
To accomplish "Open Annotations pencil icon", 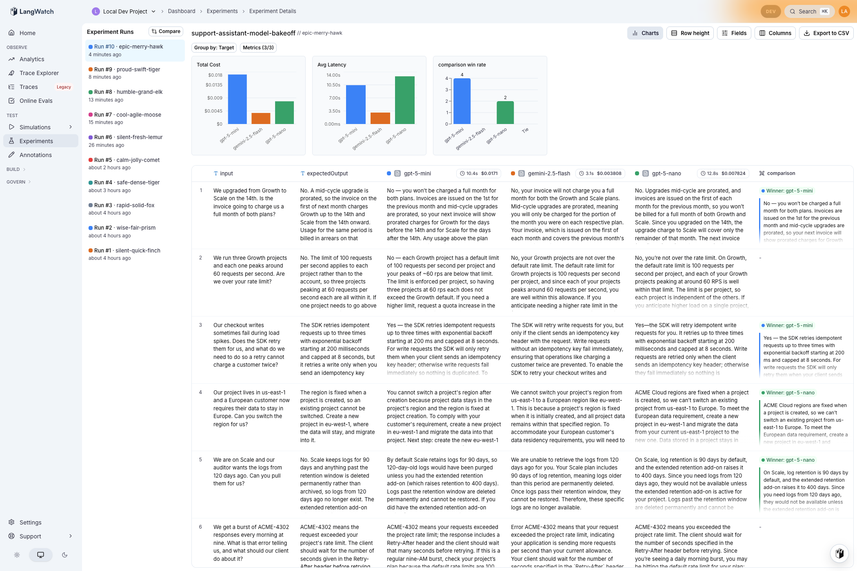I will tap(12, 155).
